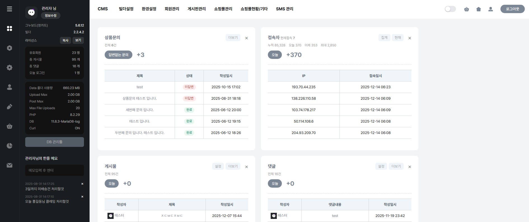Click the shopping basket icon in top bar

[x=467, y=9]
